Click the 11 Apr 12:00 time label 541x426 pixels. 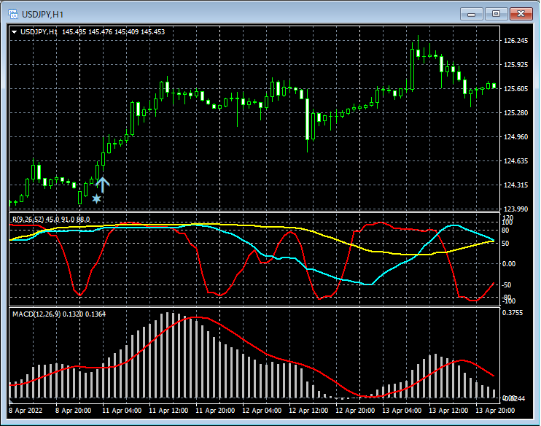167,411
